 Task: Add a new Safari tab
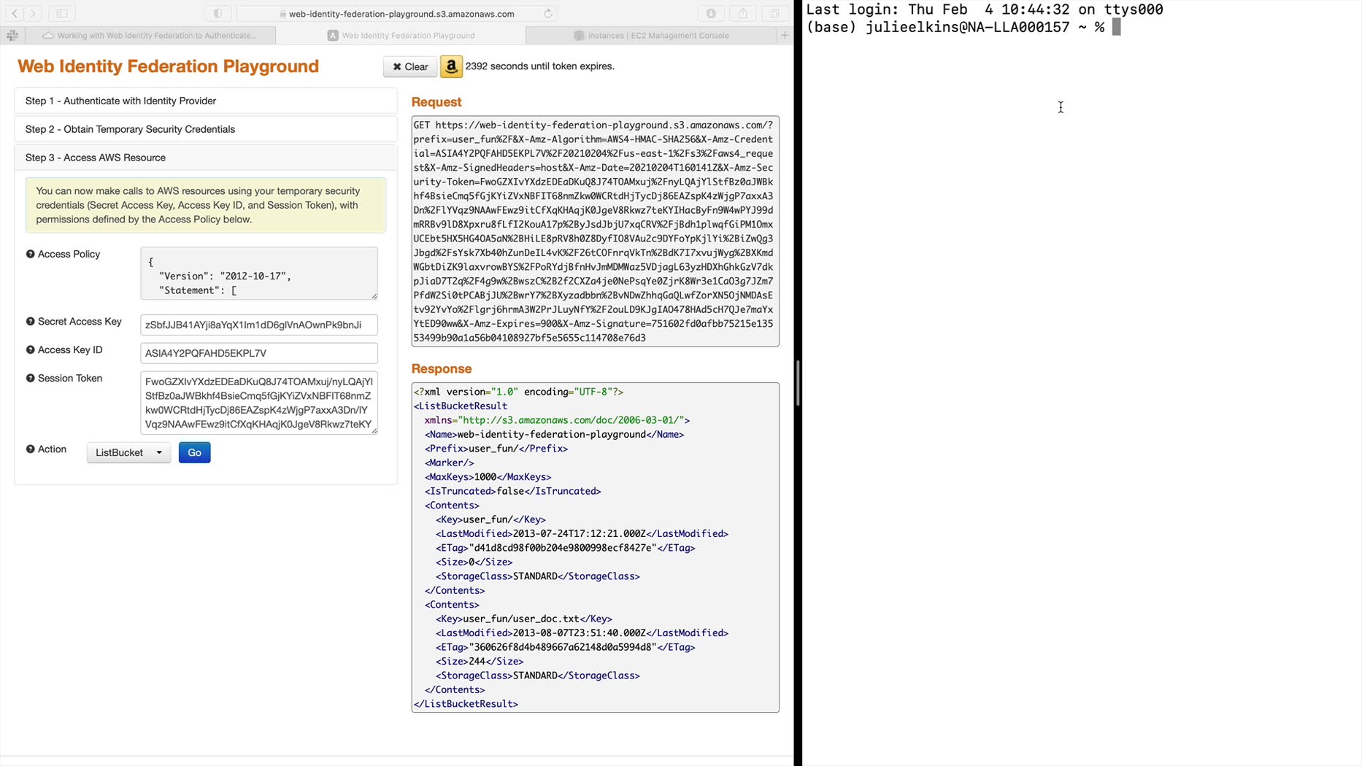785,35
